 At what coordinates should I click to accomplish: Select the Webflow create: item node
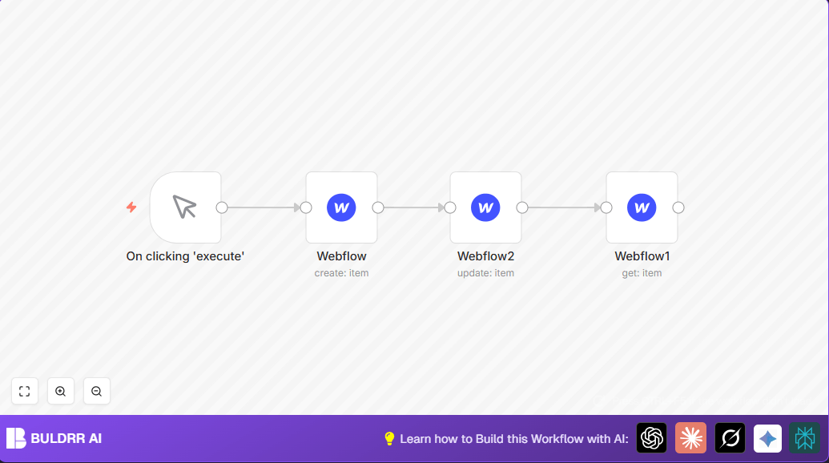[x=341, y=207]
